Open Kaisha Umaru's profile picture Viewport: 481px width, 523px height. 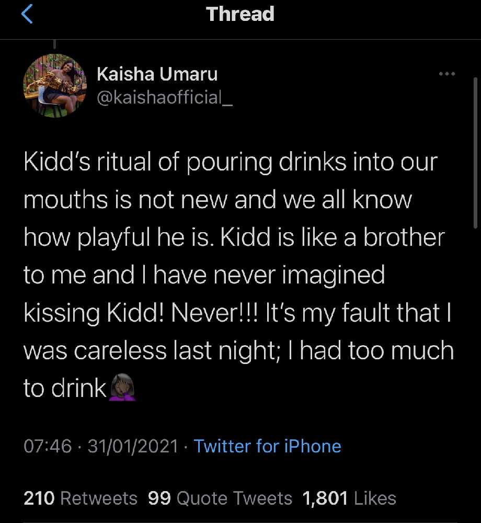(x=54, y=85)
